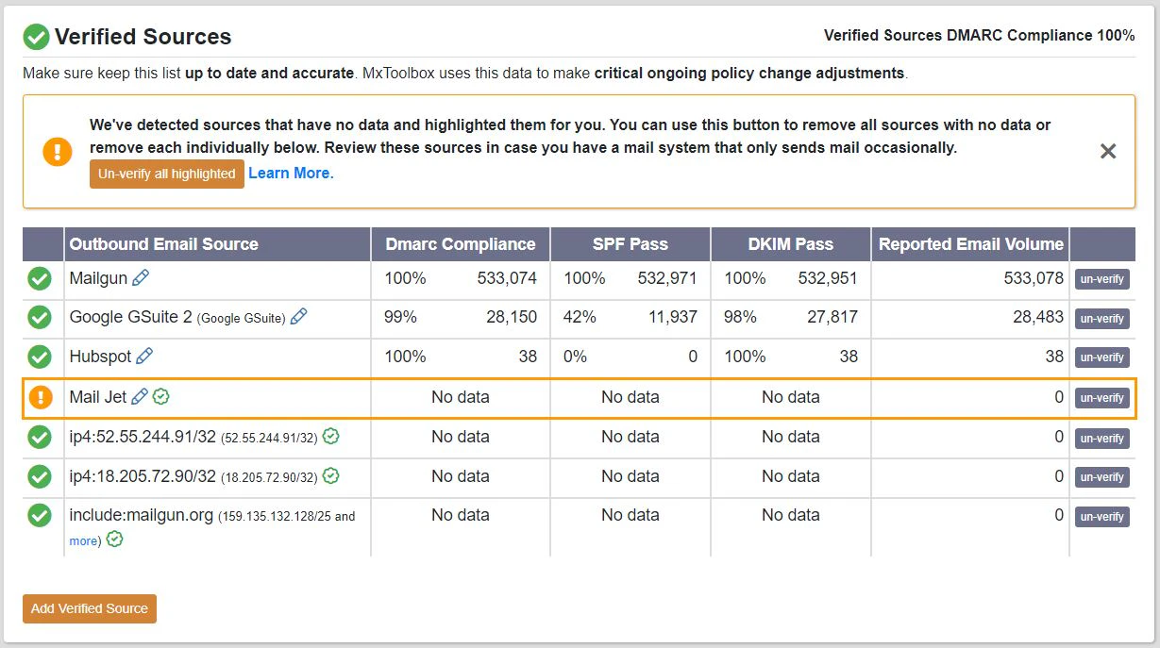Click the orange warning icon in Mail Jet row
This screenshot has height=648, width=1160.
click(39, 396)
